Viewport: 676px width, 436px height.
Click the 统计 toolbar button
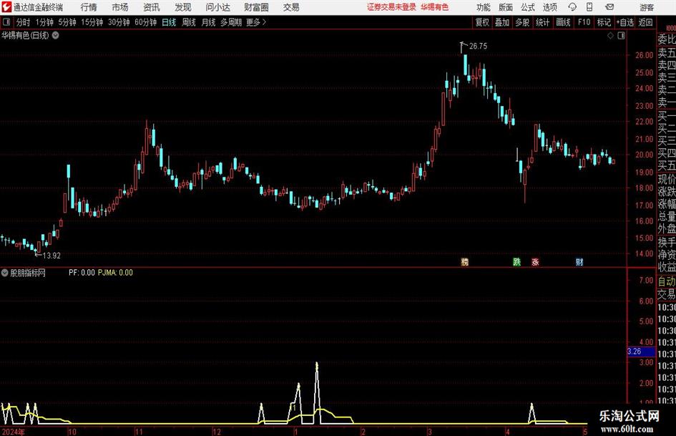[542, 22]
